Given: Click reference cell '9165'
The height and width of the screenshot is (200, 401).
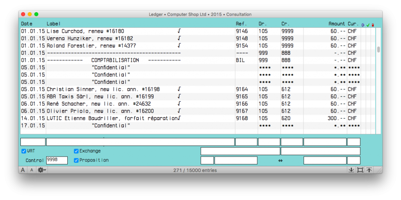Looking at the screenshot, I should pos(242,97).
